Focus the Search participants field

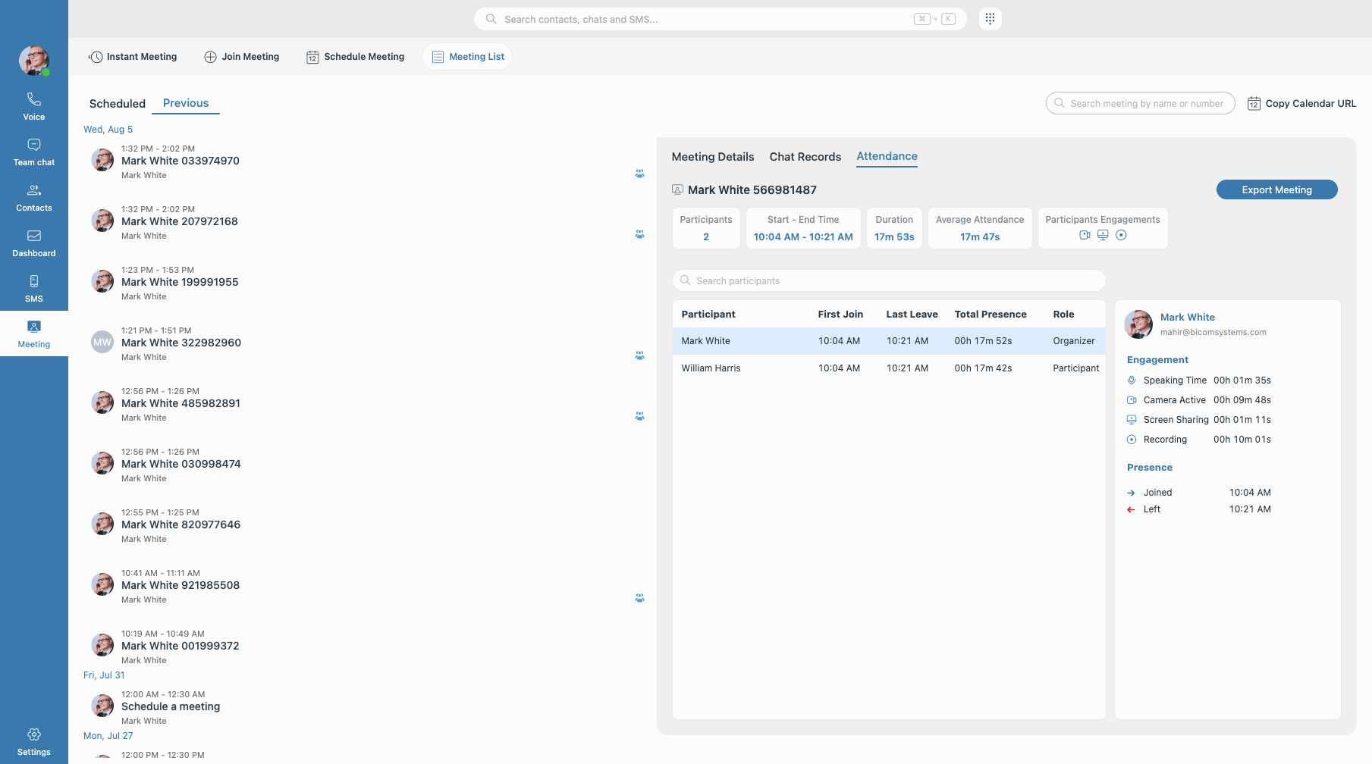point(889,280)
